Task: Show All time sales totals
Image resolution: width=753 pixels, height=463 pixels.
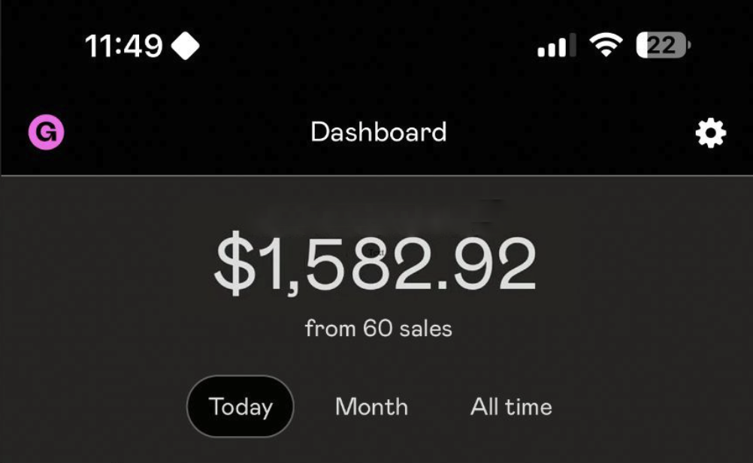Action: coord(511,407)
